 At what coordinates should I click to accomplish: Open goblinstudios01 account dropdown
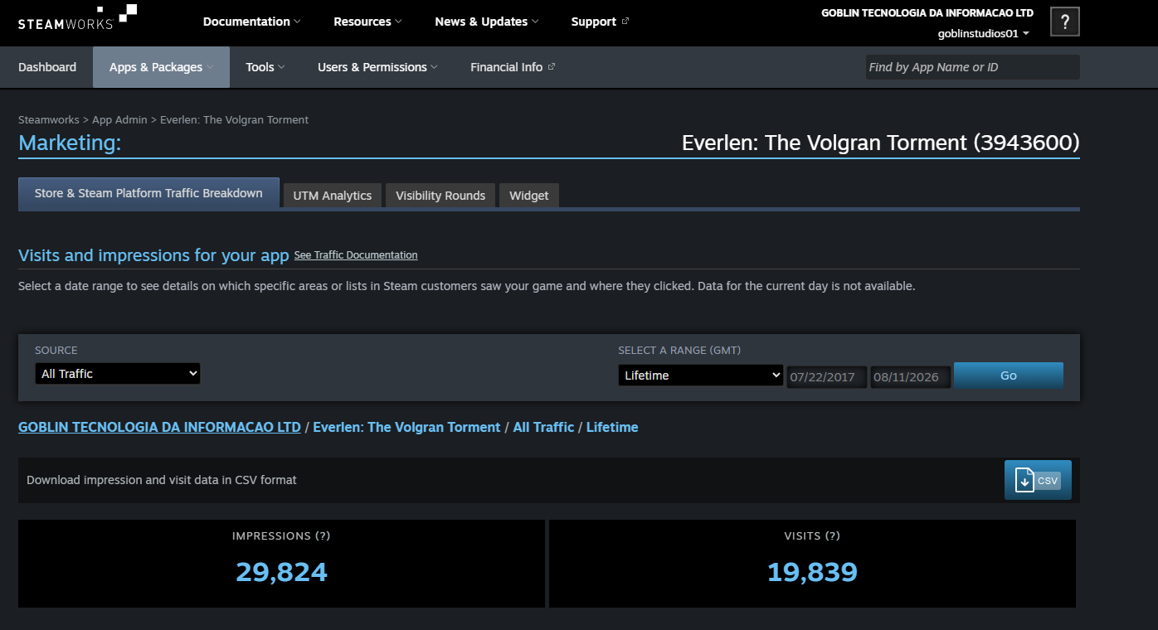pyautogui.click(x=984, y=33)
